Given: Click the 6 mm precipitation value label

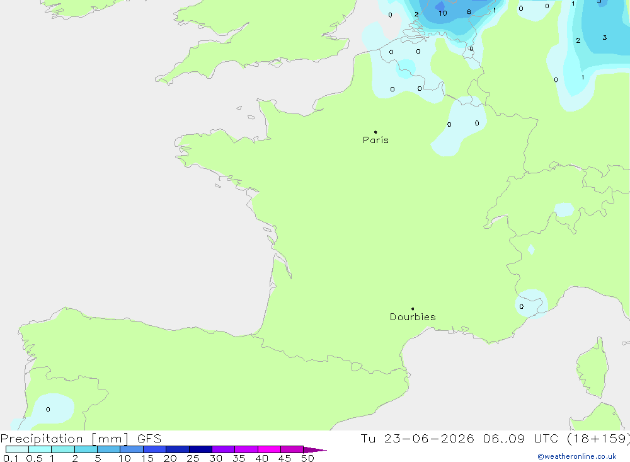Looking at the screenshot, I should click(469, 12).
